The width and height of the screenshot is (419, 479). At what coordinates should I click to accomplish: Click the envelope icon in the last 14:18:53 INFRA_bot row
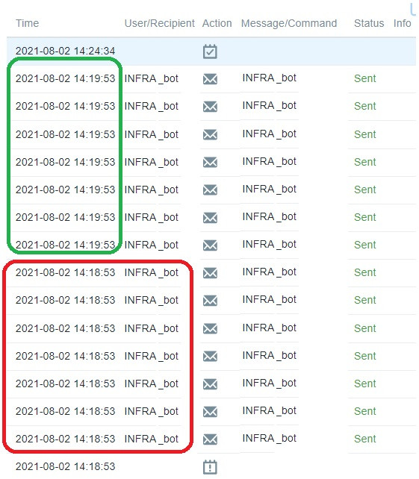[x=210, y=439]
